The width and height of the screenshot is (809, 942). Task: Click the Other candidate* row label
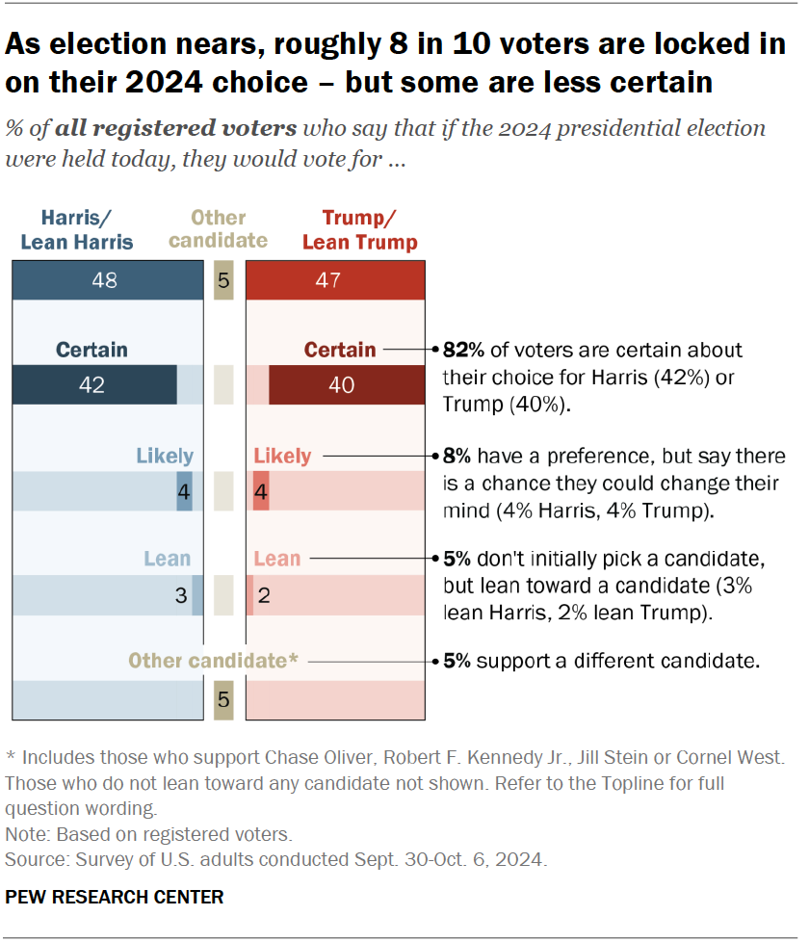coord(214,661)
